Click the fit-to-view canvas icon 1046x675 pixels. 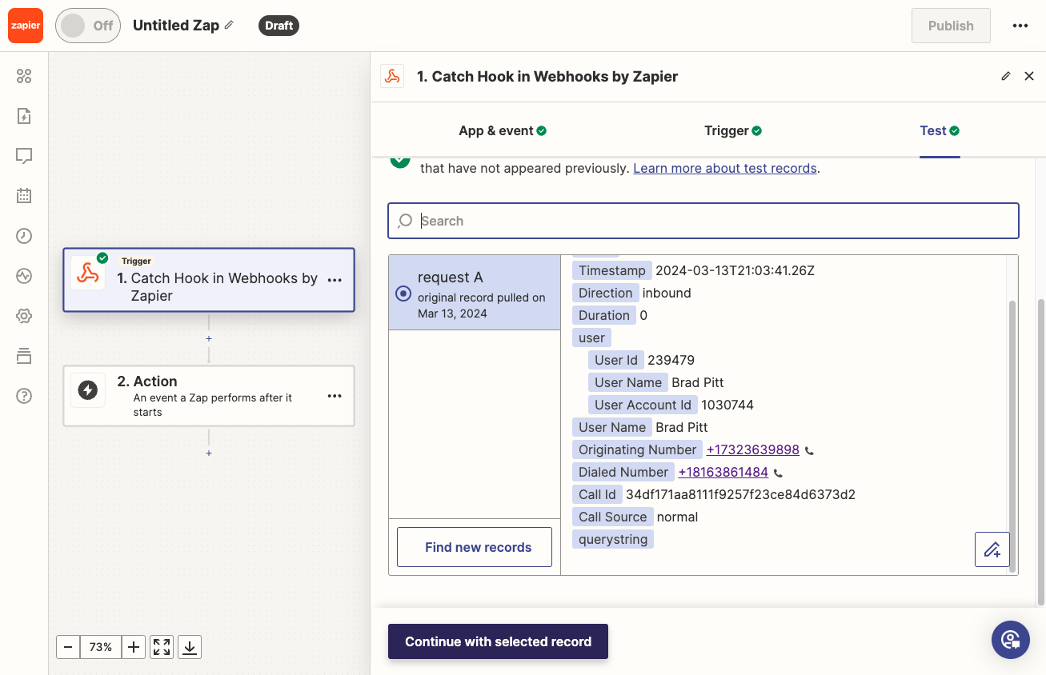pyautogui.click(x=162, y=647)
